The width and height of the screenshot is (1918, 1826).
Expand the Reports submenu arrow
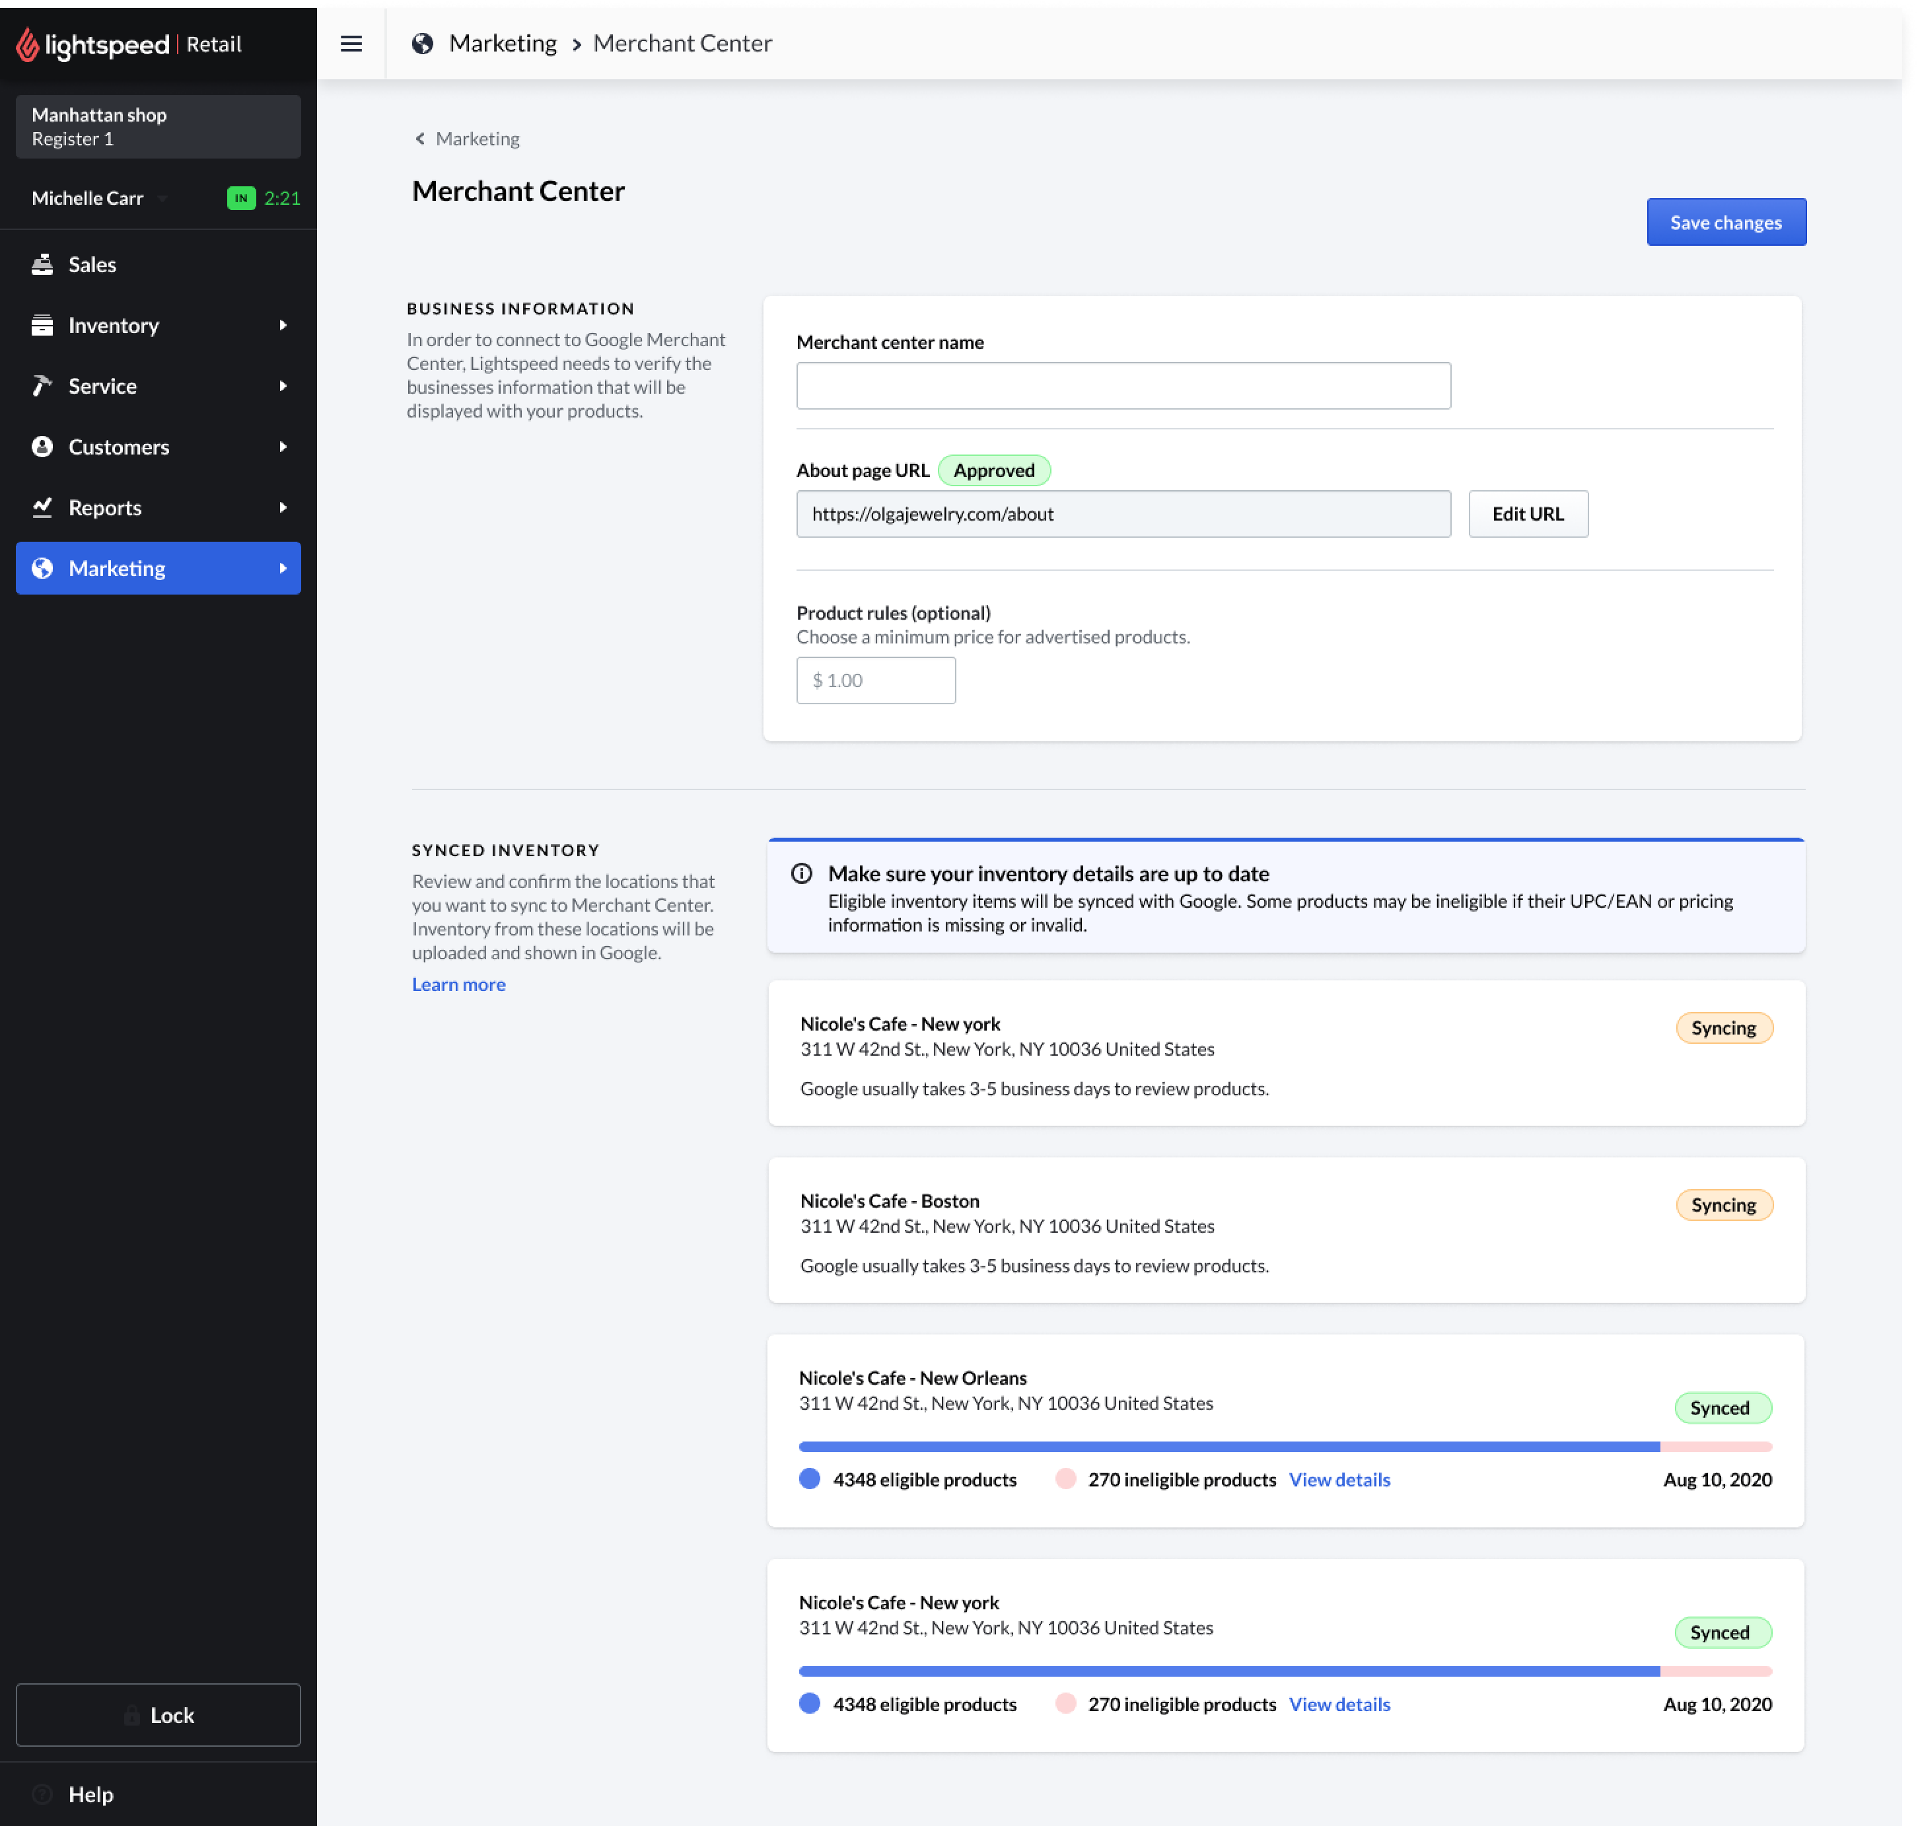[x=283, y=507]
